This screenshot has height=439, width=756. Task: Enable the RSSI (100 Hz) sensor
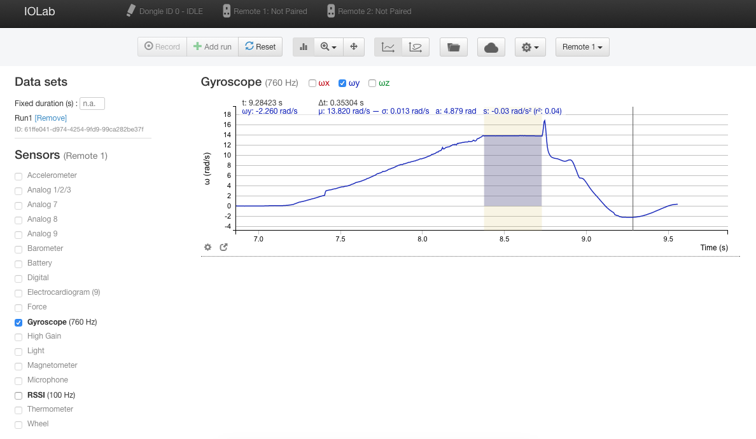click(18, 396)
